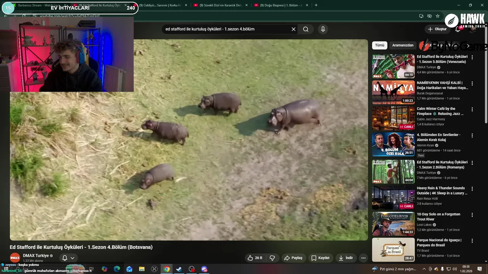The width and height of the screenshot is (488, 274).
Task: Open the Xbox app taskbar icon
Action: click(x=154, y=269)
